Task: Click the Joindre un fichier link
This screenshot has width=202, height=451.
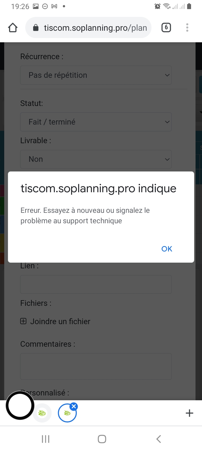Action: [60, 321]
